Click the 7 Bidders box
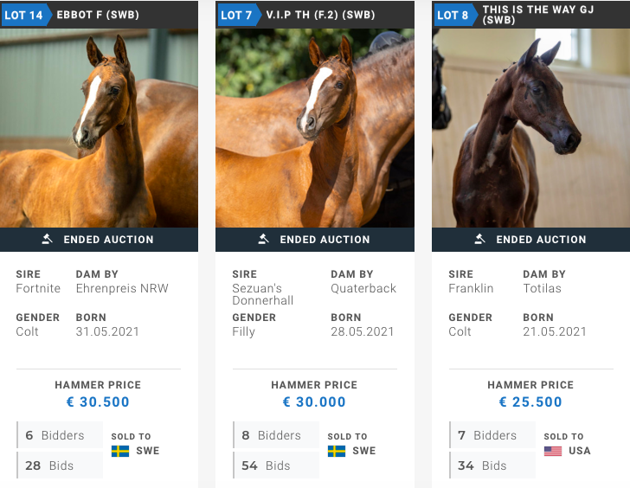Viewport: 630px width, 488px height. (492, 435)
